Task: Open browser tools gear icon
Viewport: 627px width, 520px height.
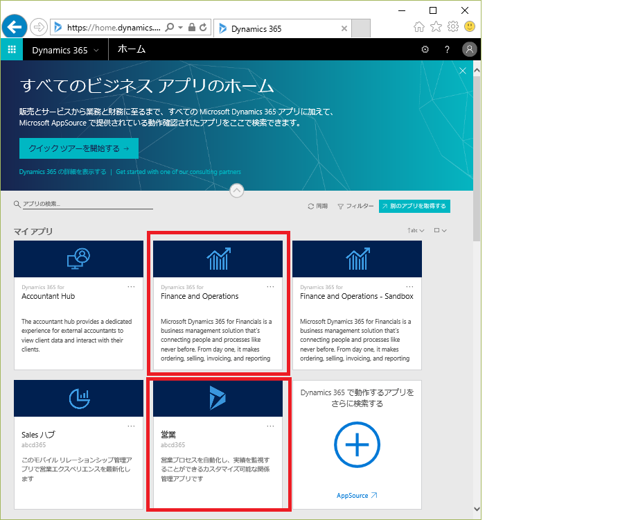Action: [452, 27]
